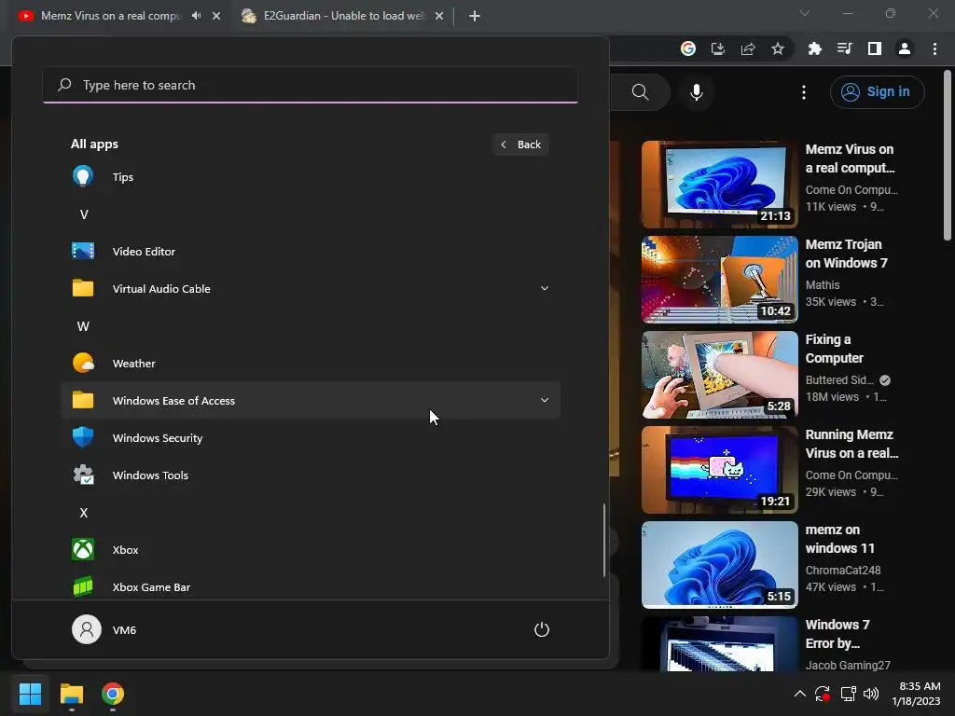Open the Mathis channel name
This screenshot has width=955, height=716.
click(823, 285)
